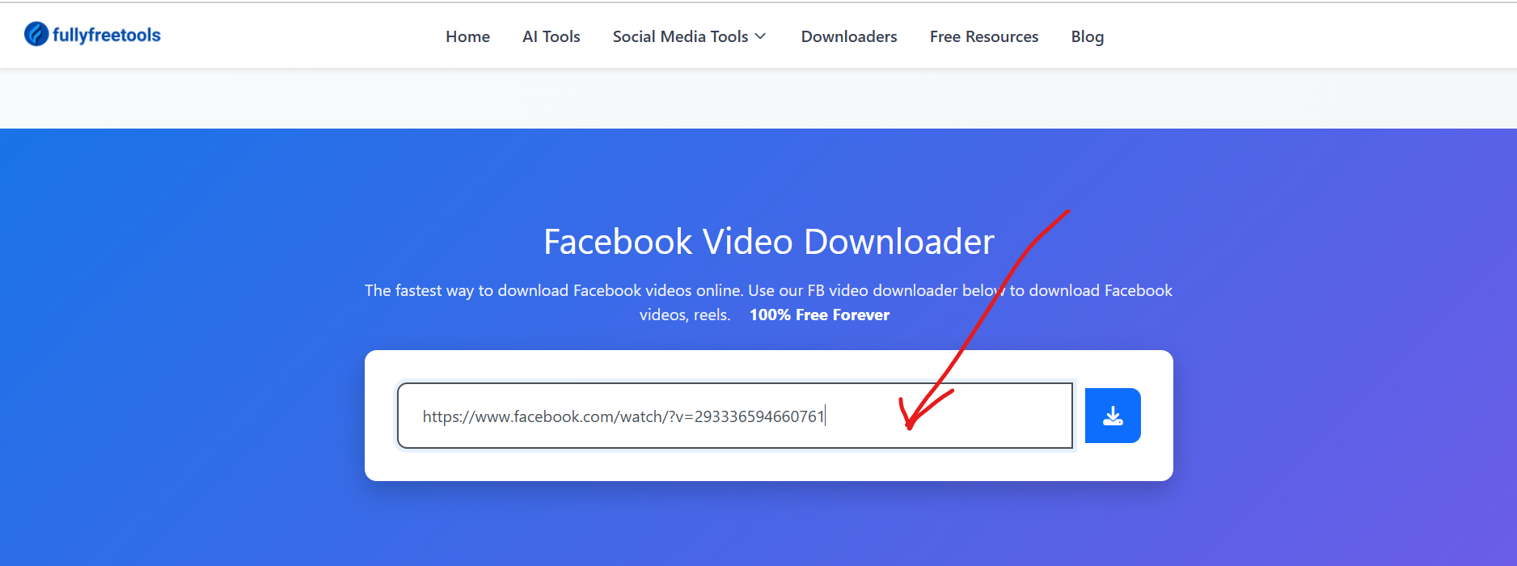Viewport: 1517px width, 566px height.
Task: Click the 100% Free Forever text
Action: (x=819, y=315)
